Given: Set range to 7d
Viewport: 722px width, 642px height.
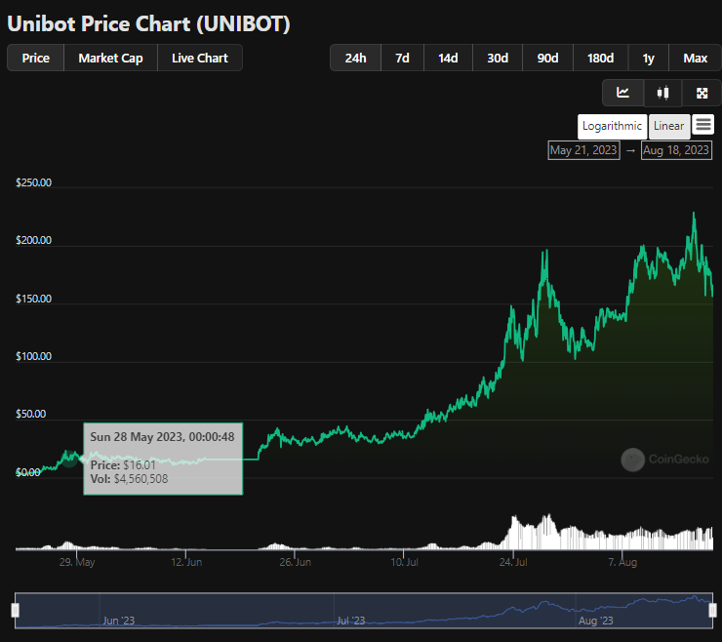Looking at the screenshot, I should [402, 58].
